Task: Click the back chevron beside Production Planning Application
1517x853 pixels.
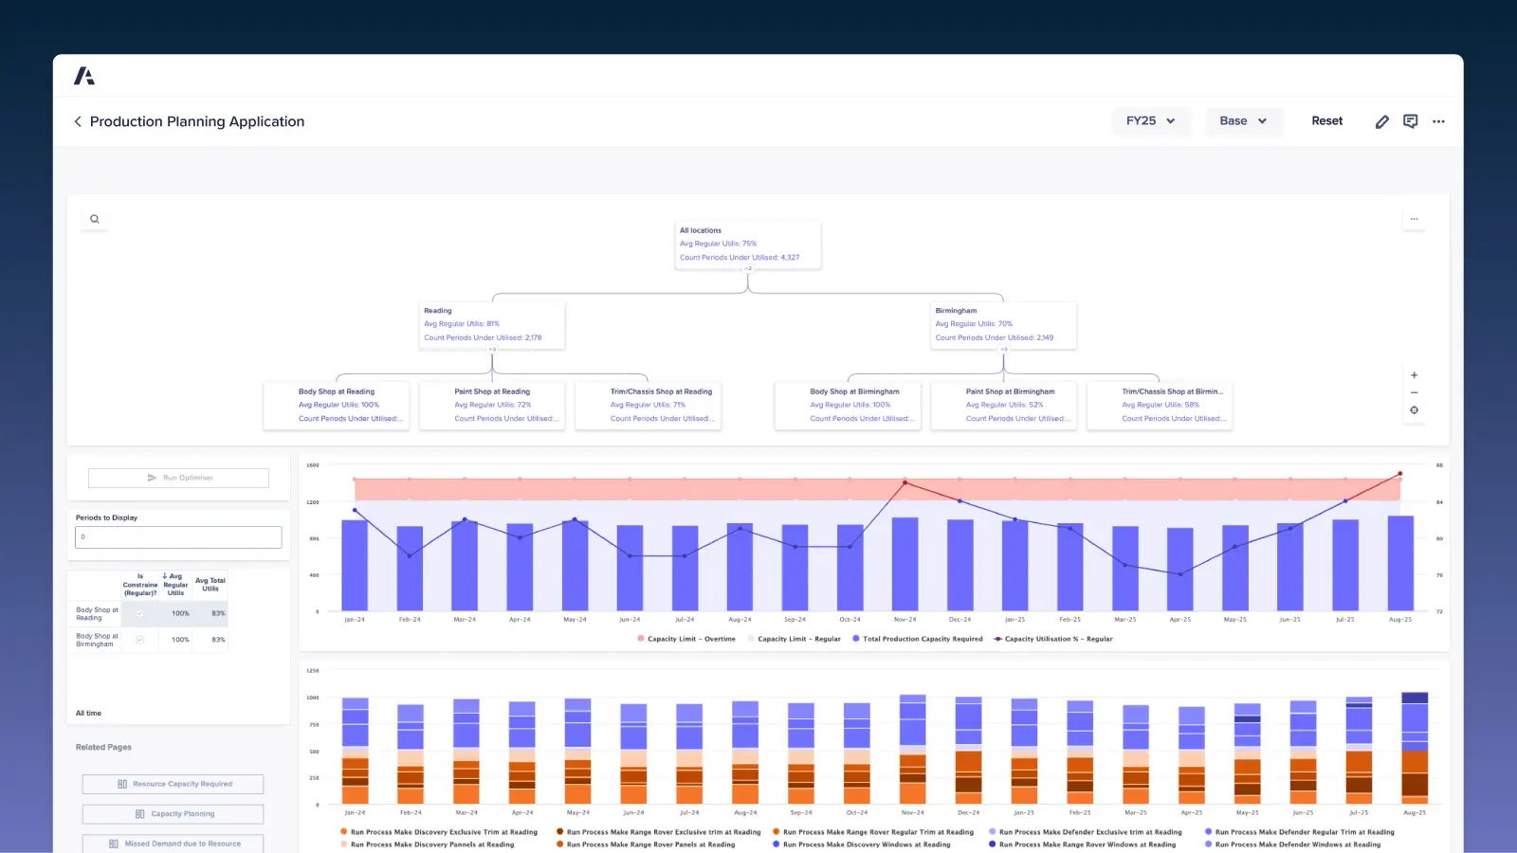Action: [x=77, y=121]
